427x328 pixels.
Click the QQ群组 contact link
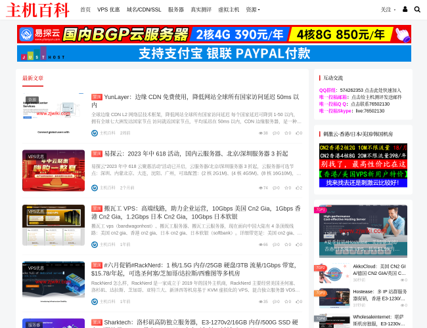click(328, 90)
